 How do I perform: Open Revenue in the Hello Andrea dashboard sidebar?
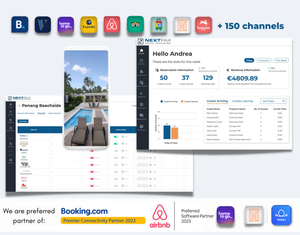pyautogui.click(x=142, y=95)
